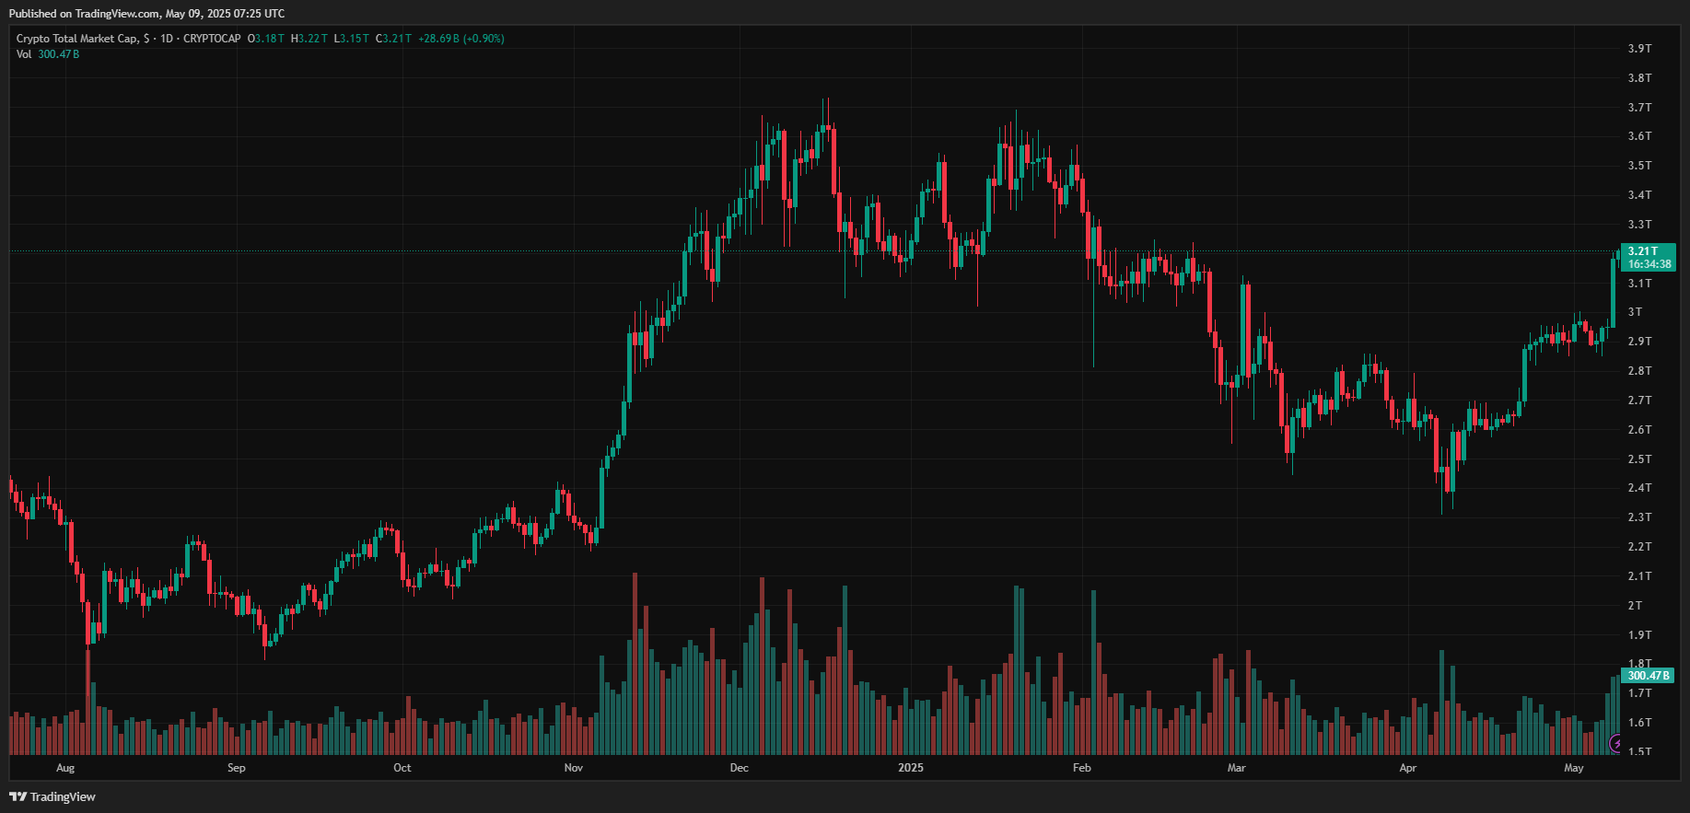Click the 1D interval in legend

(167, 39)
